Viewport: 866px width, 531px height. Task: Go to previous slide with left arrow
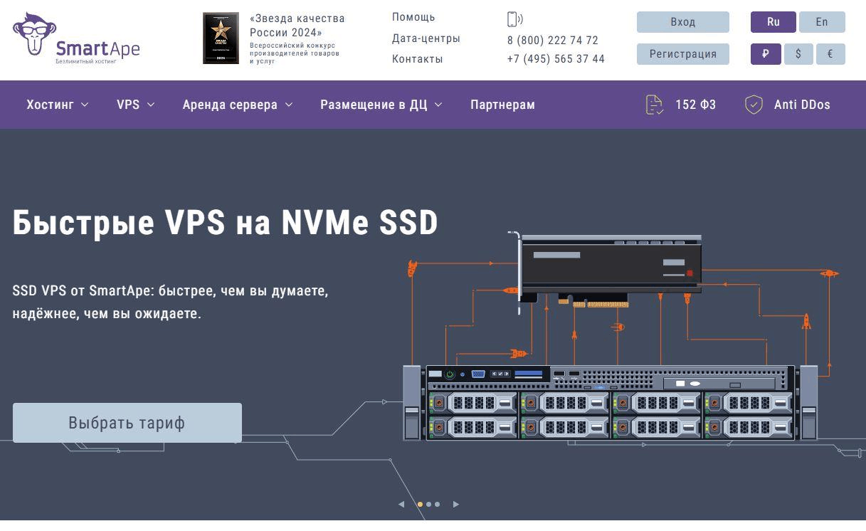[x=401, y=504]
